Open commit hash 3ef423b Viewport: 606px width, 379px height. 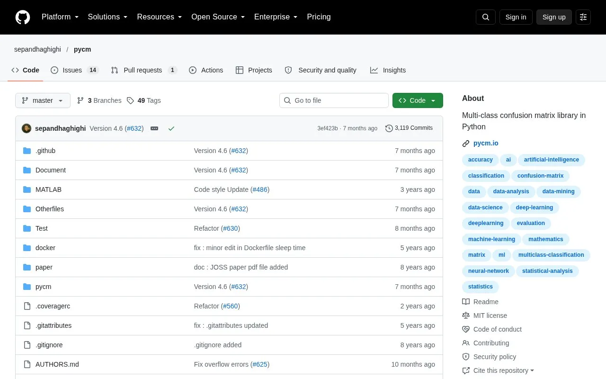pyautogui.click(x=328, y=128)
